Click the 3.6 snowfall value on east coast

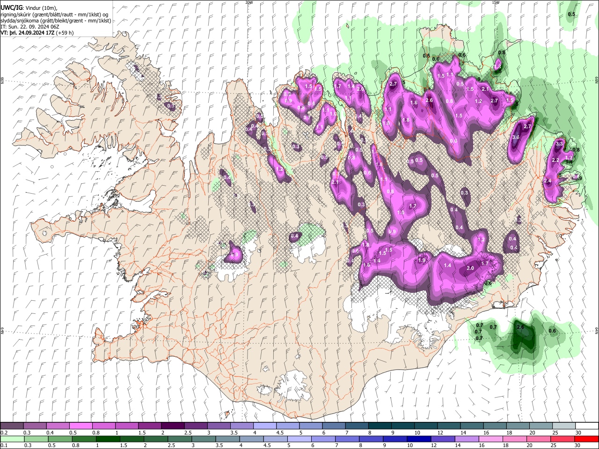516,138
